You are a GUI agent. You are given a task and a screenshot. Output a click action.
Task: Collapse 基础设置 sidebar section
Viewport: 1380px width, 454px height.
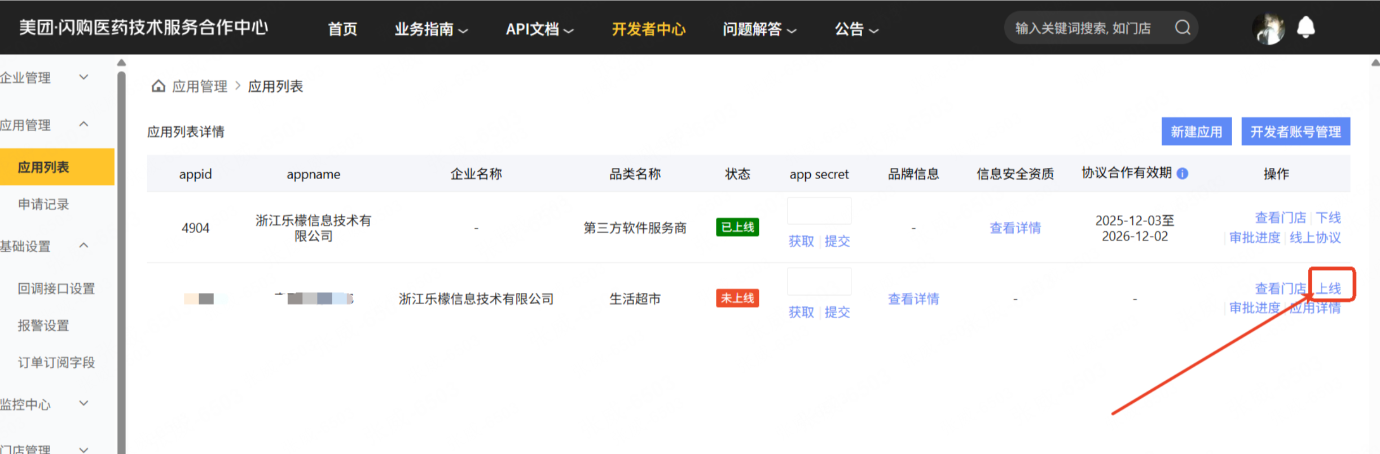tap(45, 246)
